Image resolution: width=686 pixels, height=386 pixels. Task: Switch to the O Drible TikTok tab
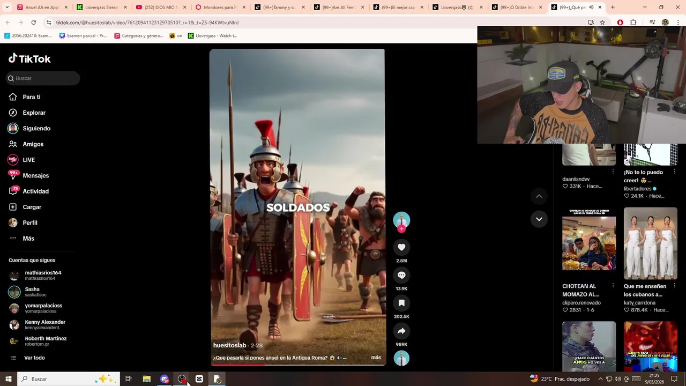[517, 8]
